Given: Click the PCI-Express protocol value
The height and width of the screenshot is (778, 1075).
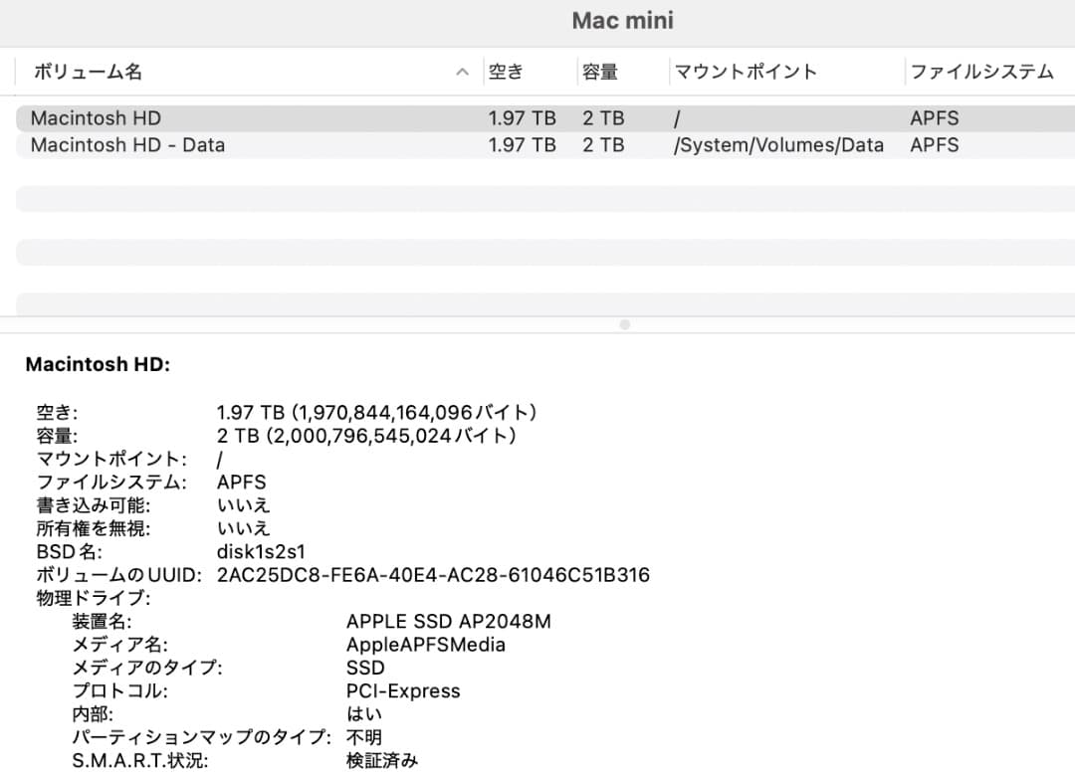Looking at the screenshot, I should point(402,690).
